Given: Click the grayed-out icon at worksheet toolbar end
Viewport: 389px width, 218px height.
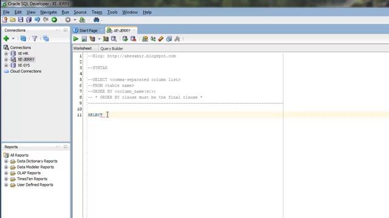Looking at the screenshot, I should click(x=177, y=39).
